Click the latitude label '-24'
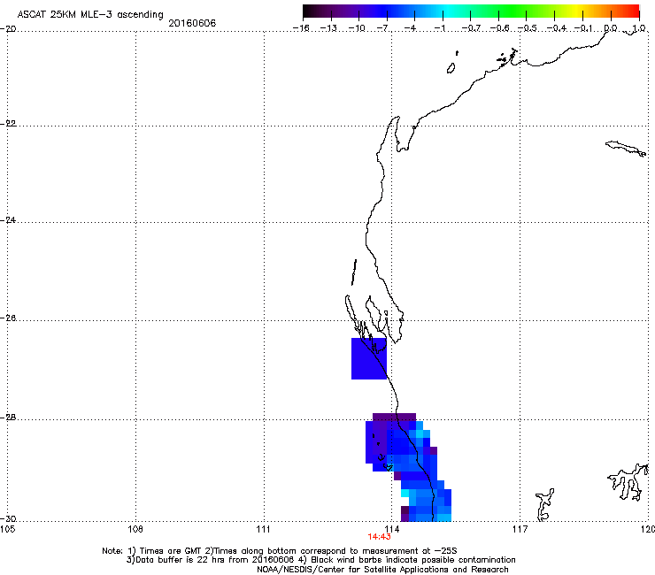This screenshot has width=655, height=575. (x=8, y=220)
